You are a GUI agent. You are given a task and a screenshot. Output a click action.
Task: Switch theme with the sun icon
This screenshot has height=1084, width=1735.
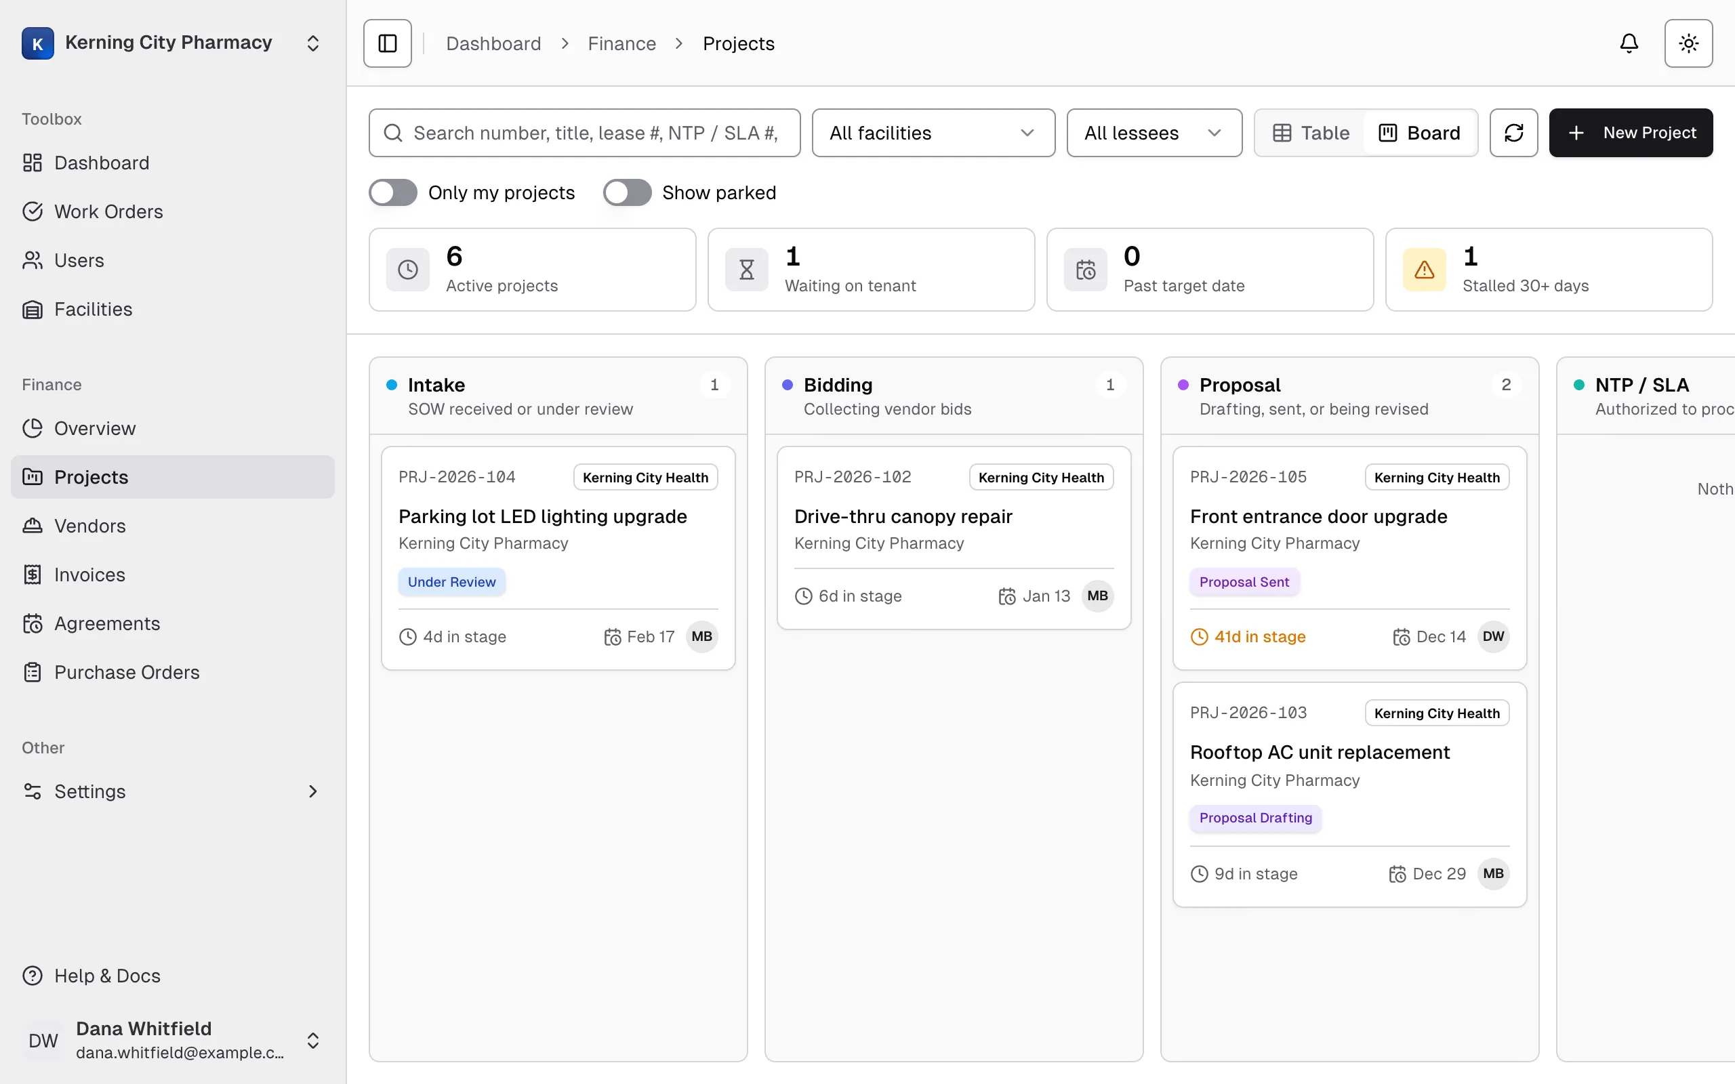click(1688, 43)
